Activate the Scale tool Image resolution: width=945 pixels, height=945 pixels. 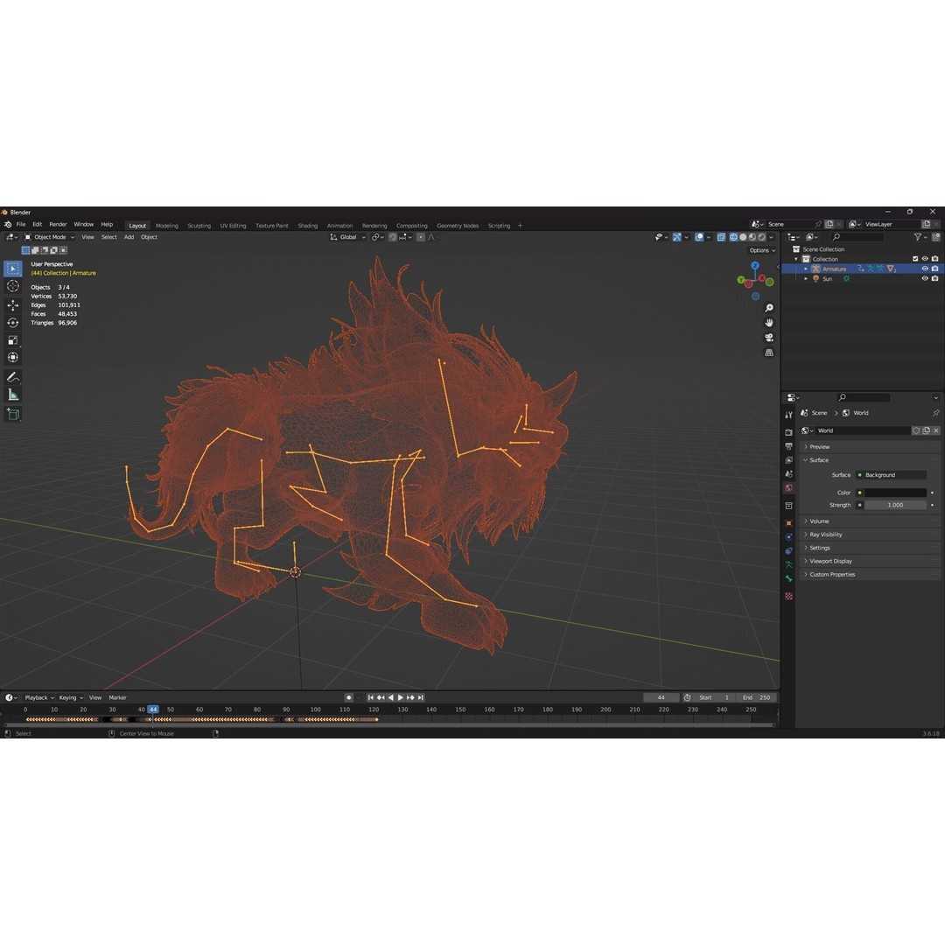pyautogui.click(x=12, y=340)
